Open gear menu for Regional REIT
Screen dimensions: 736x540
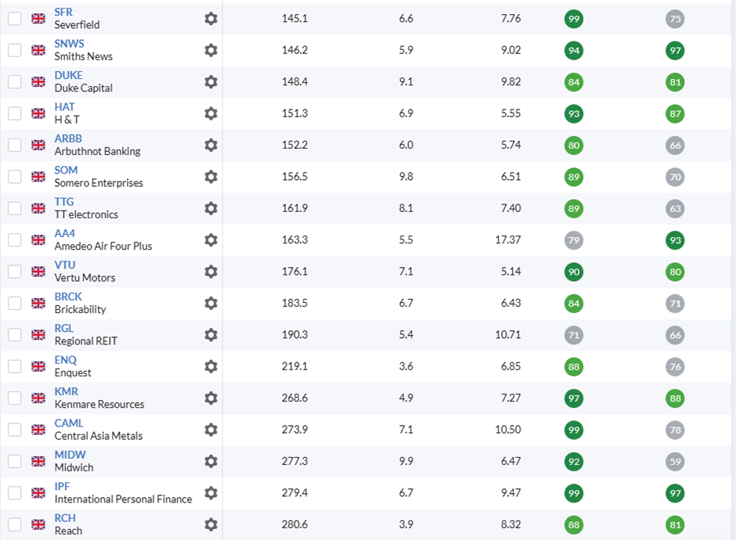(211, 335)
